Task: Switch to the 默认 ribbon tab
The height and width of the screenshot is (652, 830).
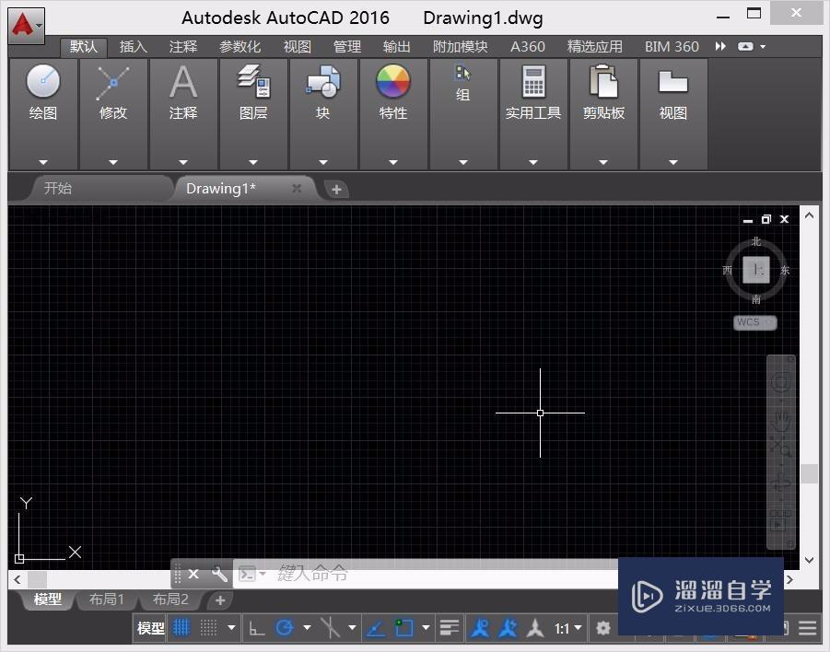Action: tap(84, 47)
